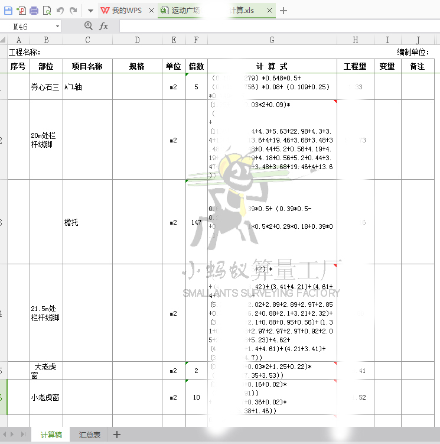Switch to the 汇总表 sheet tab
Image resolution: width=440 pixels, height=444 pixels.
point(90,435)
